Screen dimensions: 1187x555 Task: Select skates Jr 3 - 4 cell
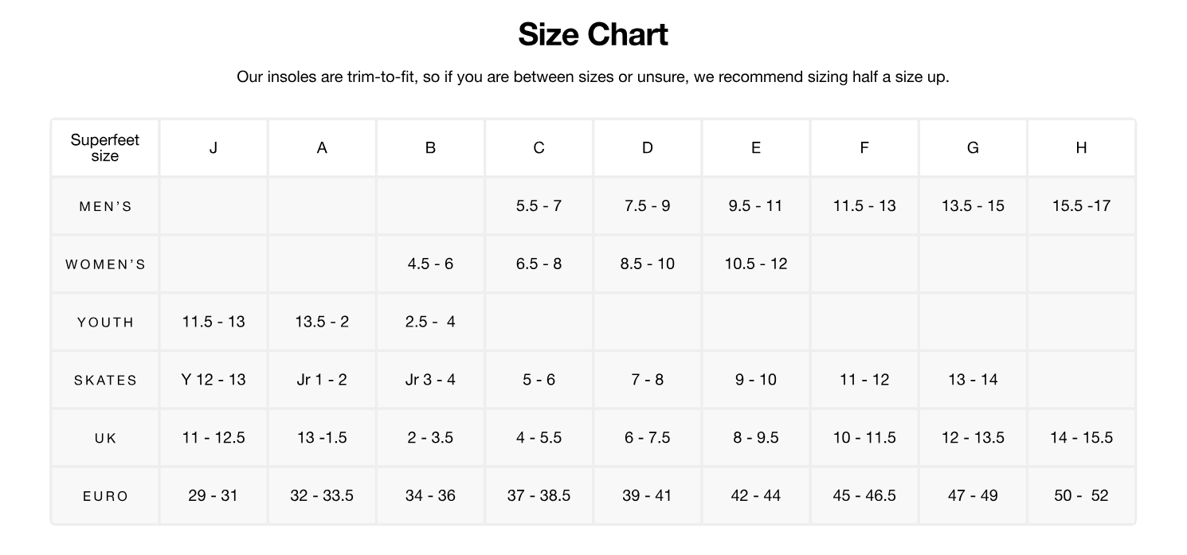pyautogui.click(x=430, y=380)
